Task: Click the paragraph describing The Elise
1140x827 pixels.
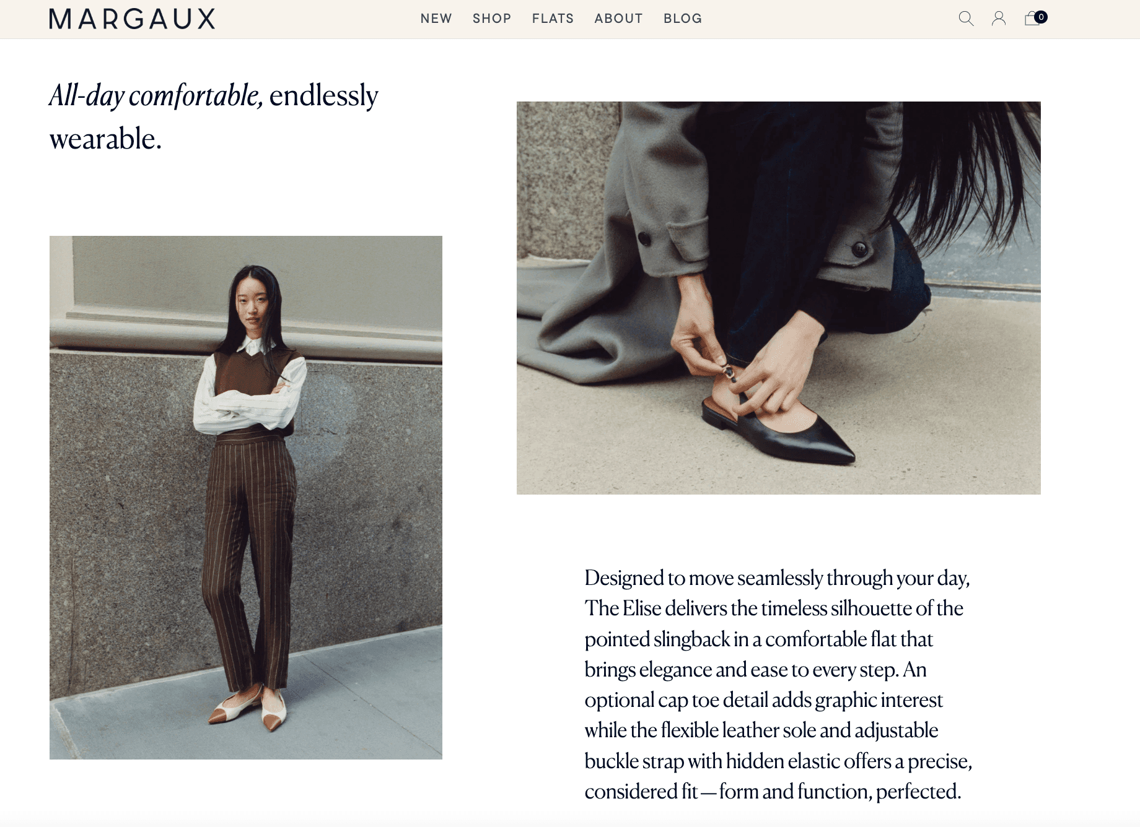Action: pyautogui.click(x=778, y=685)
